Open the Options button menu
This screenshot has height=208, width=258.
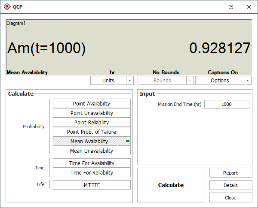click(x=220, y=80)
